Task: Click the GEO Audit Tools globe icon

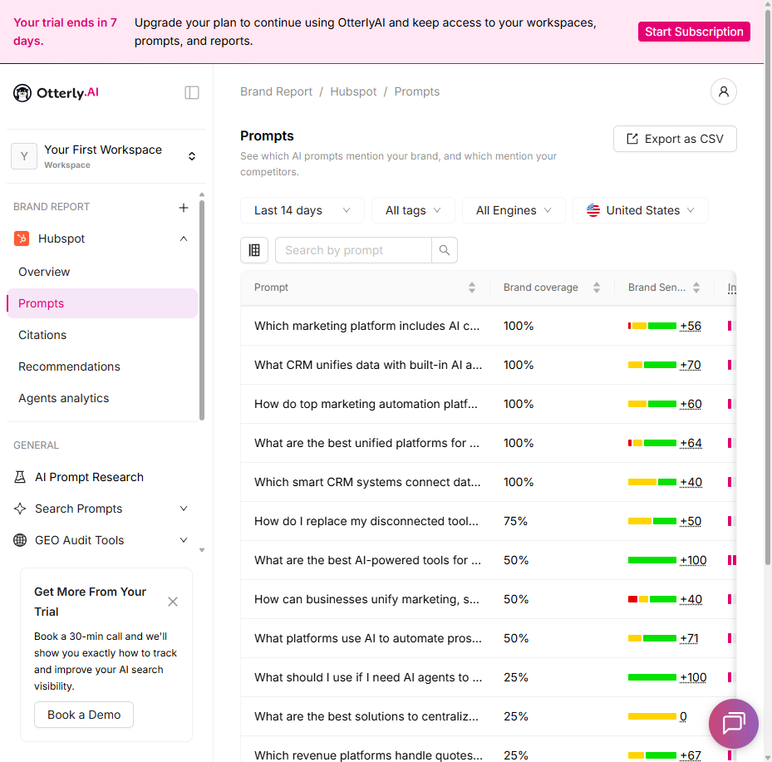Action: tap(20, 540)
